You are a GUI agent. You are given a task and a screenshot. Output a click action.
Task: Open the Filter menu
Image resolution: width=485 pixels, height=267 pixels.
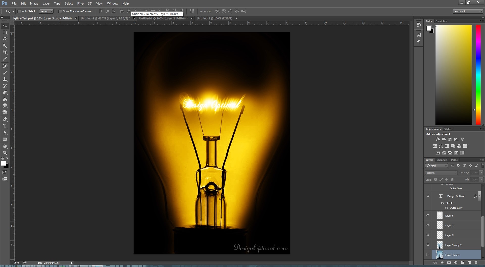(x=81, y=4)
